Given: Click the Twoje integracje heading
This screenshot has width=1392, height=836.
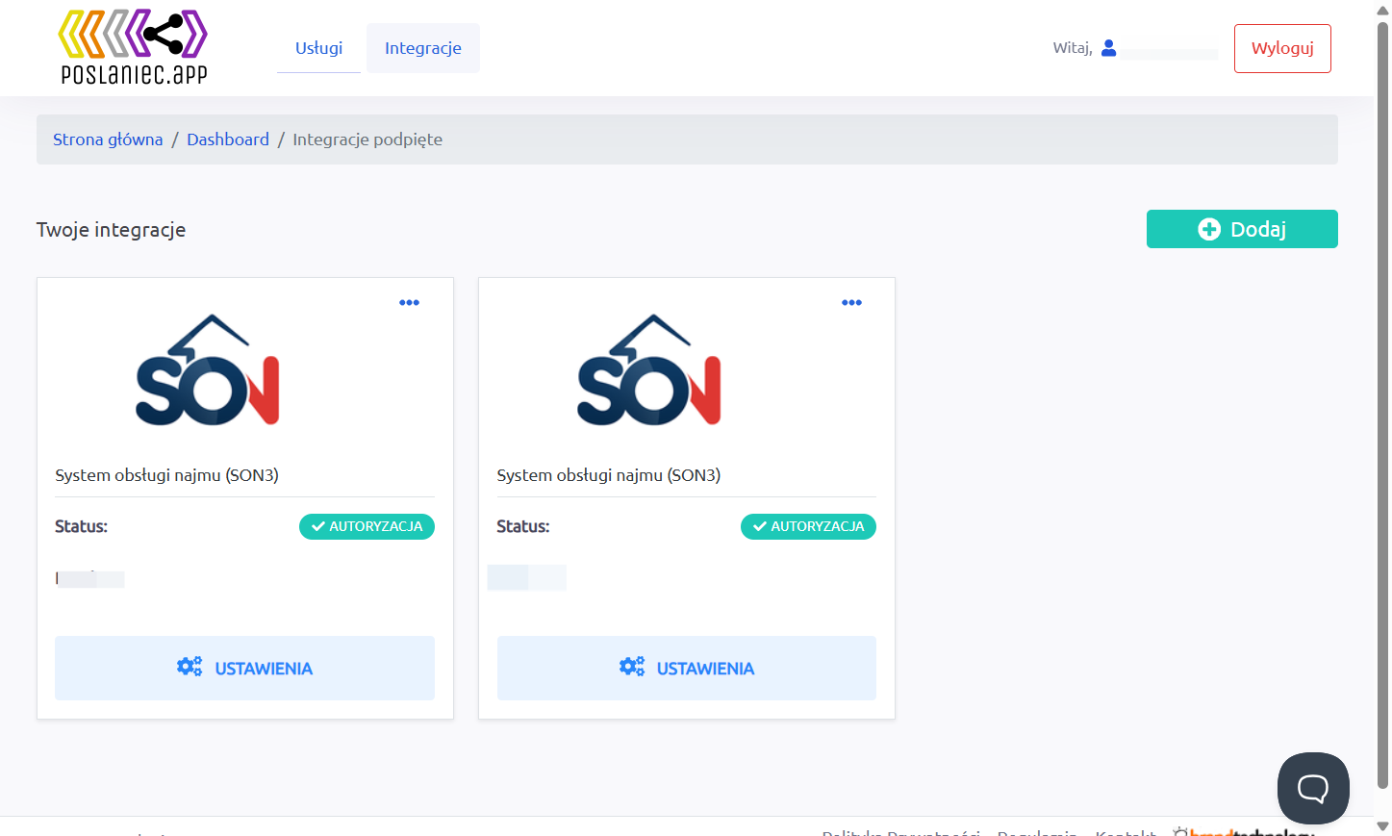Looking at the screenshot, I should coord(111,230).
